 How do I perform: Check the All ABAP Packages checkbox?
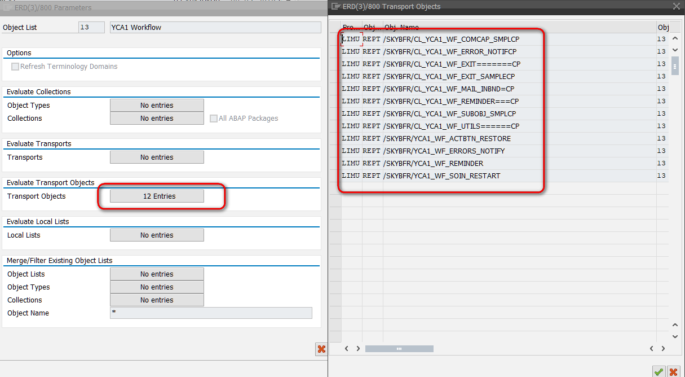[213, 118]
